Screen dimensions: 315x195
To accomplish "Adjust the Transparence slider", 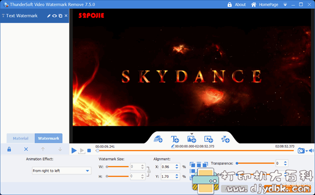I will pyautogui.click(x=255, y=163).
